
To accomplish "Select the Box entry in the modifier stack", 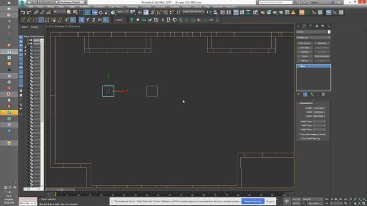I will [x=314, y=66].
